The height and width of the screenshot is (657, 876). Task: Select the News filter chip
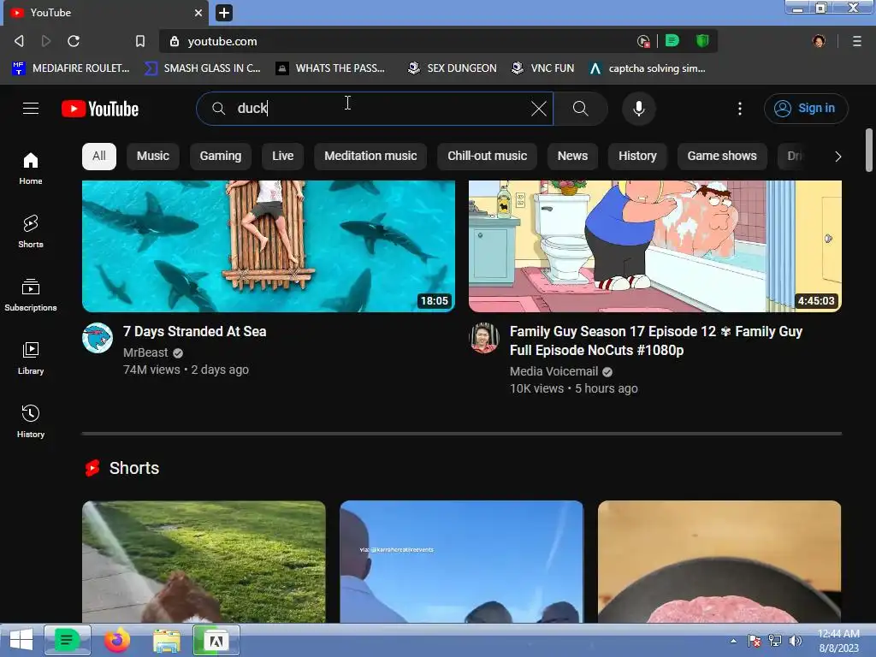572,156
